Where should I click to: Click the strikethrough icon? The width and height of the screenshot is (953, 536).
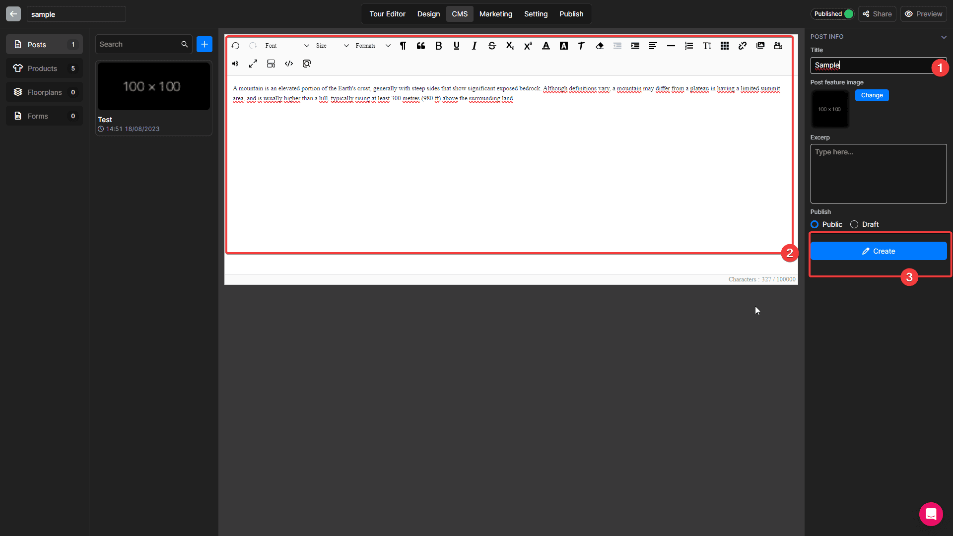492,46
